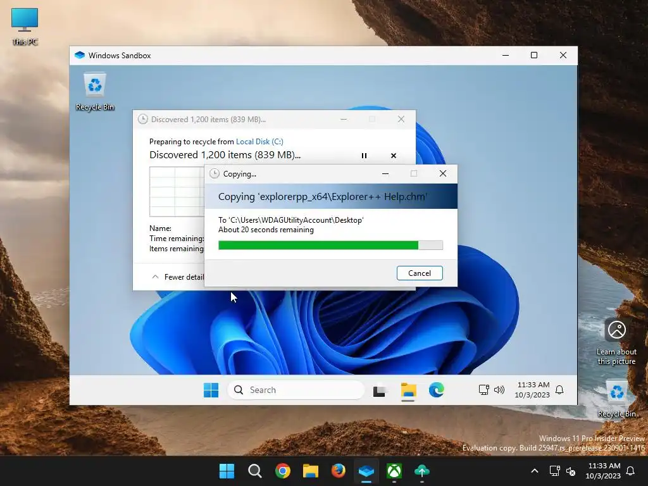Open host Start menu

(227, 471)
